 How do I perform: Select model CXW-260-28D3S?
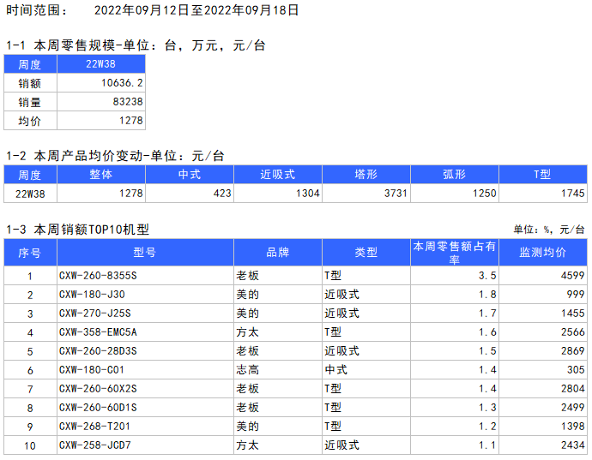[x=98, y=351]
